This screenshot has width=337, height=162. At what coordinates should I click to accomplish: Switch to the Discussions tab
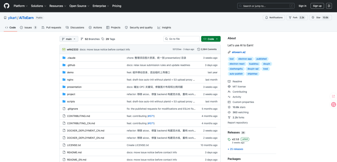tap(75, 27)
